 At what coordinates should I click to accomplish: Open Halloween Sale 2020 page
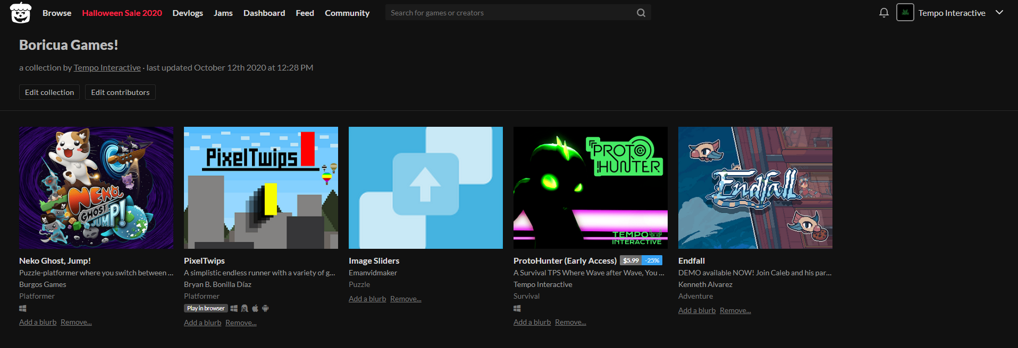122,13
